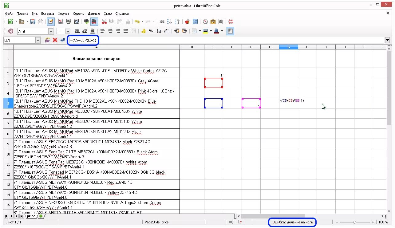Align text right
Image resolution: width=395 pixels, height=228 pixels.
[118, 31]
